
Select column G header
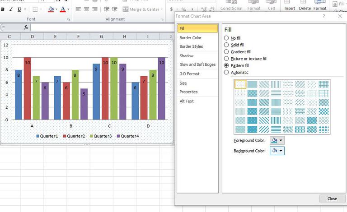(101, 37)
